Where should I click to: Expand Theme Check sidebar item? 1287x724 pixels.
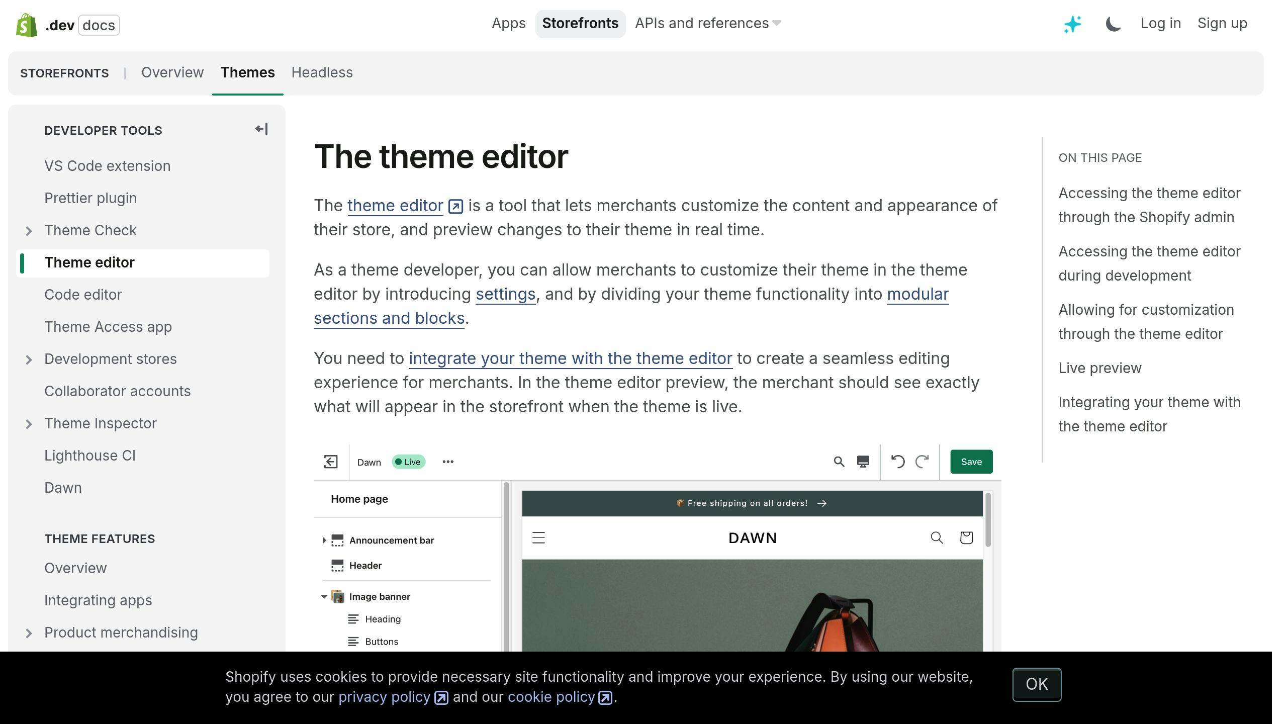coord(29,231)
